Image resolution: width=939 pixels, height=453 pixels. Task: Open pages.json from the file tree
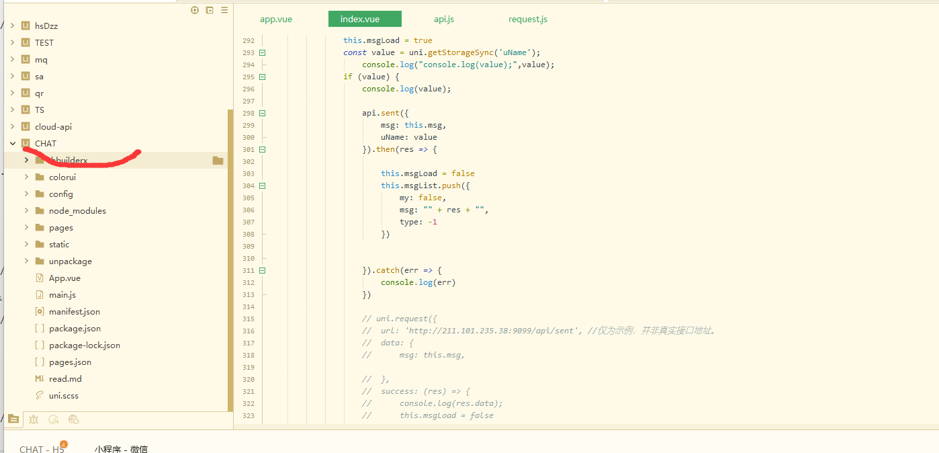(70, 362)
